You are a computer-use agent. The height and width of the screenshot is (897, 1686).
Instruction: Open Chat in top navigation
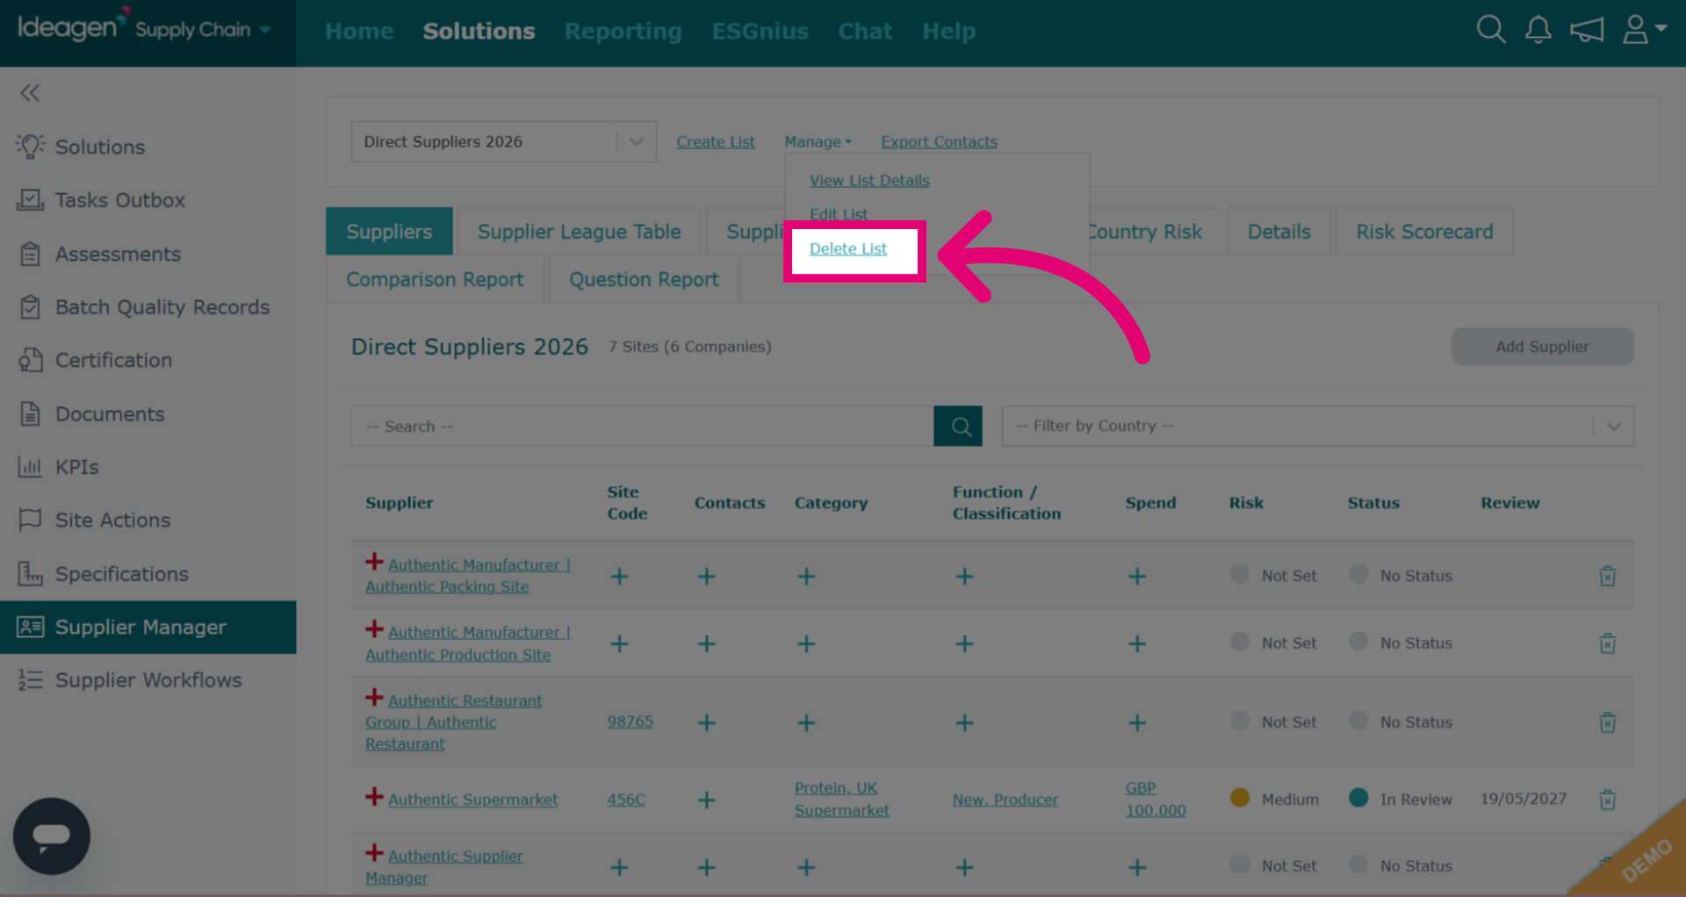coord(865,31)
